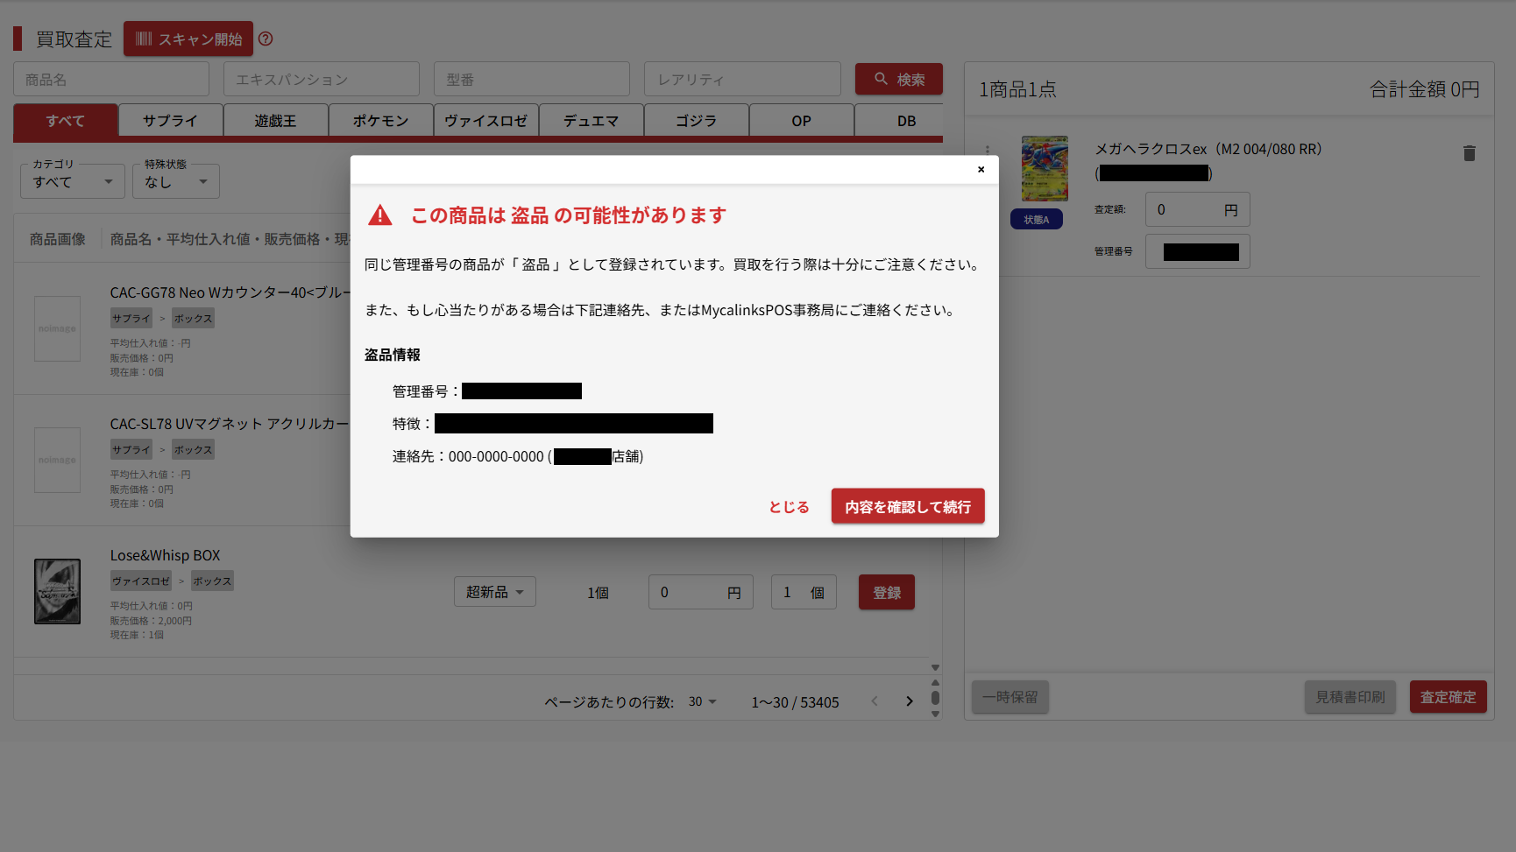Click the 状態A badge
Screen dimensions: 1516x852
pos(1037,219)
